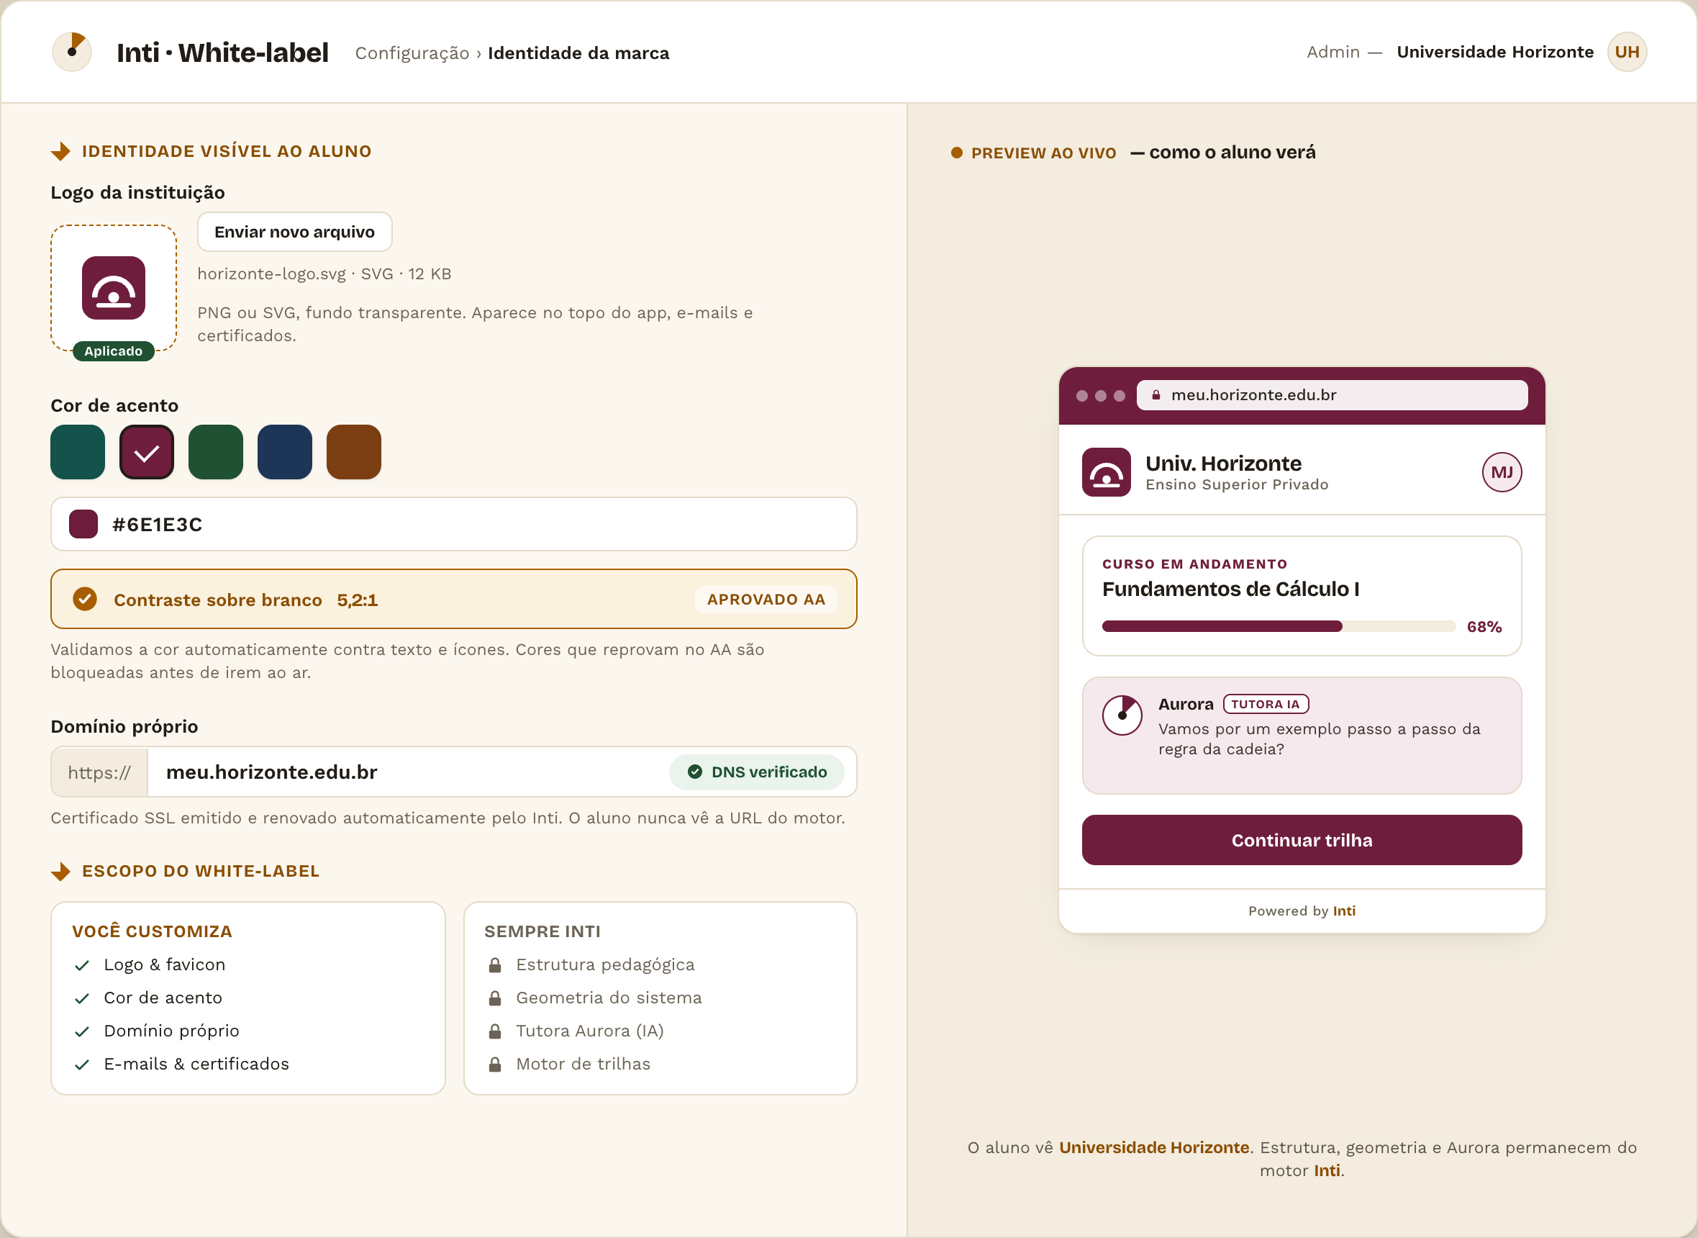The height and width of the screenshot is (1238, 1698).
Task: Click the uploaded Horizonte logo thumbnail
Action: click(113, 288)
